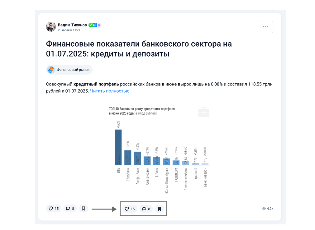This screenshot has height=230, width=315.
Task: Click the НОВИКОМ label in chart
Action: click(176, 175)
